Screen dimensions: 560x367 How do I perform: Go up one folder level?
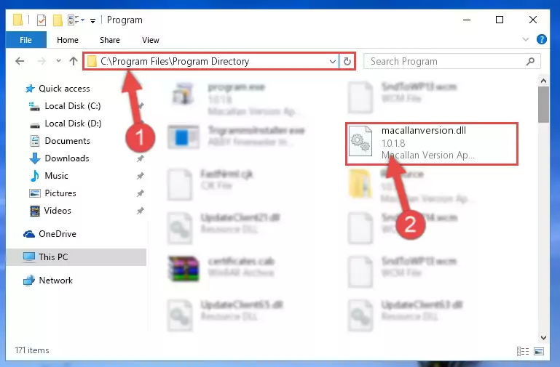click(74, 61)
